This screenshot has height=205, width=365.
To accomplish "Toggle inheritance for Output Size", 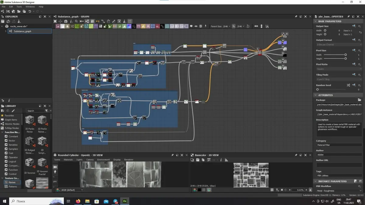I will click(x=354, y=26).
